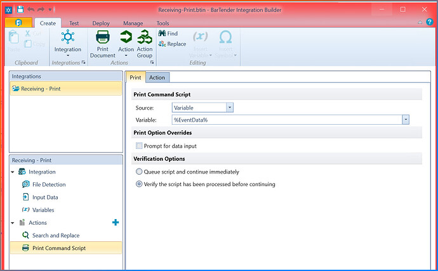Select File Detection in the tree
Viewport: 438px width, 271px height.
[x=49, y=184]
